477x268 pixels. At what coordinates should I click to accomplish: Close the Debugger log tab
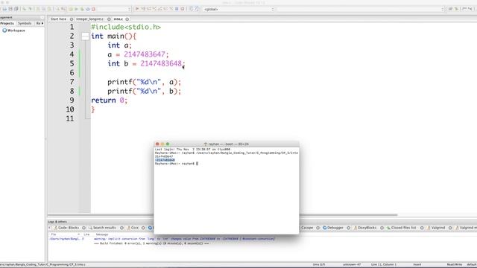pos(349,228)
